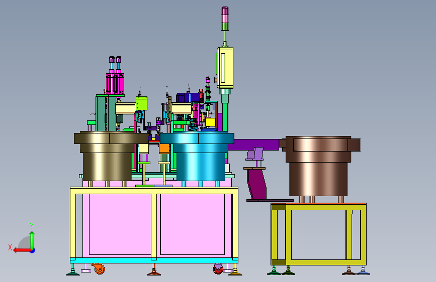Select the cyan base rail of main frame
The image size is (436, 282).
(154, 260)
